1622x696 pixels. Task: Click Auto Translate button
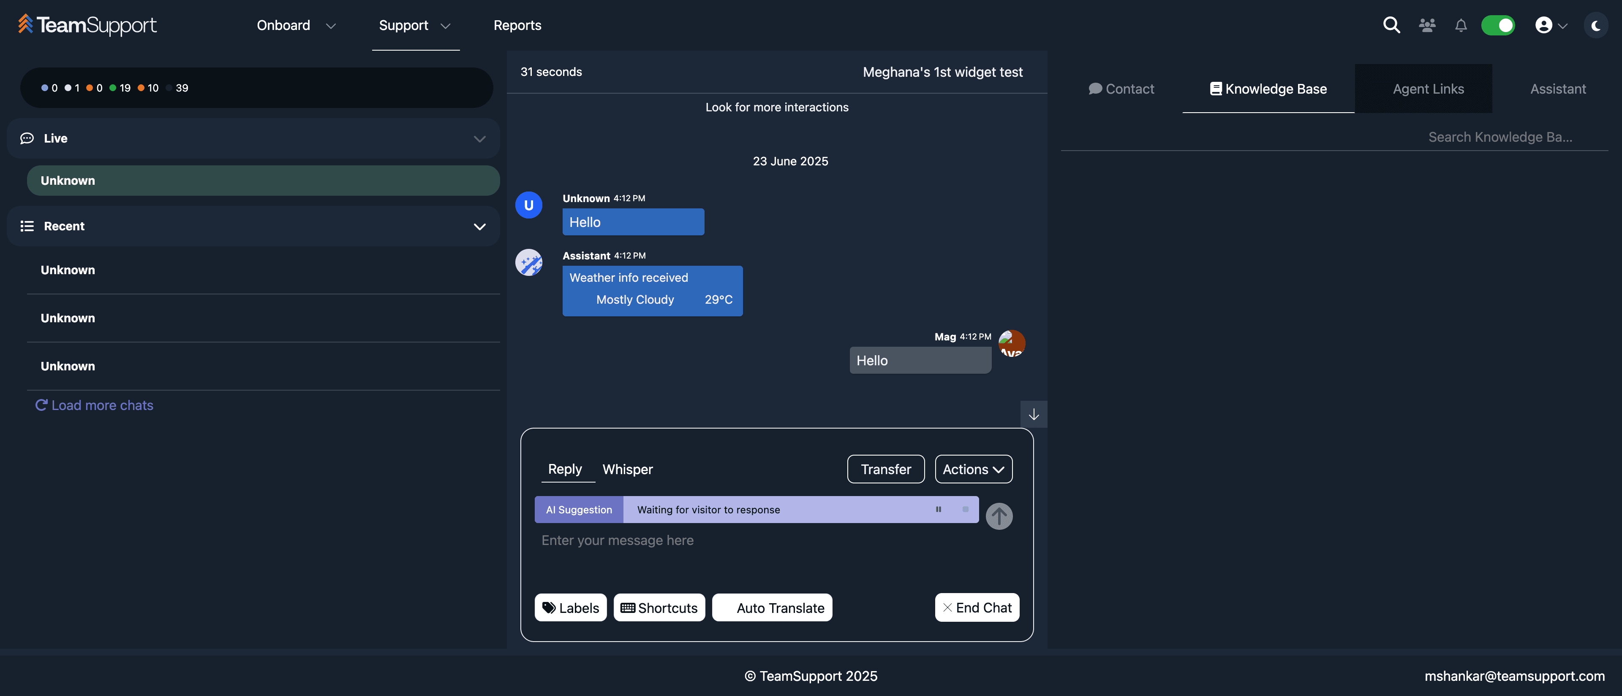(x=772, y=608)
